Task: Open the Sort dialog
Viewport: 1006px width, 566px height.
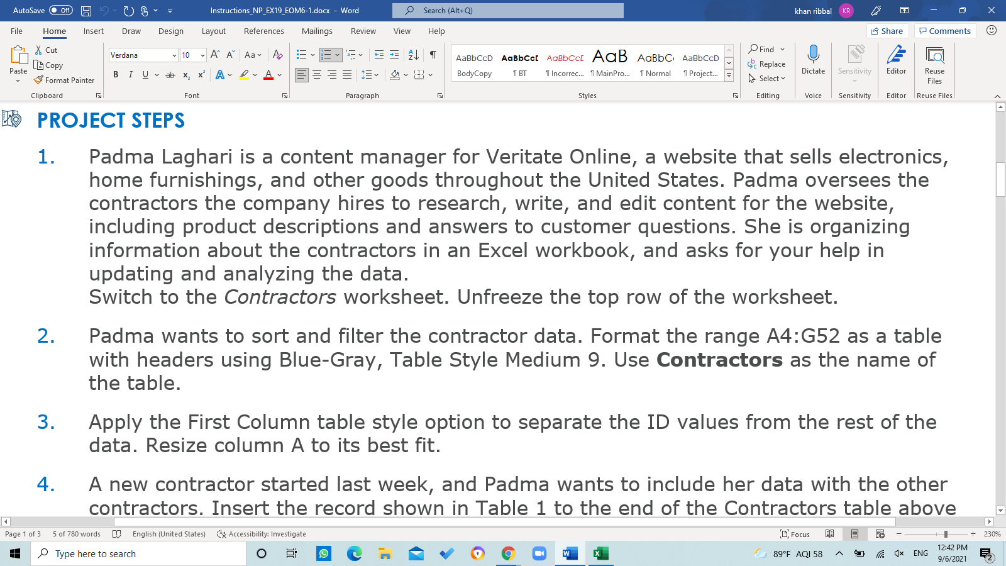Action: pos(413,55)
